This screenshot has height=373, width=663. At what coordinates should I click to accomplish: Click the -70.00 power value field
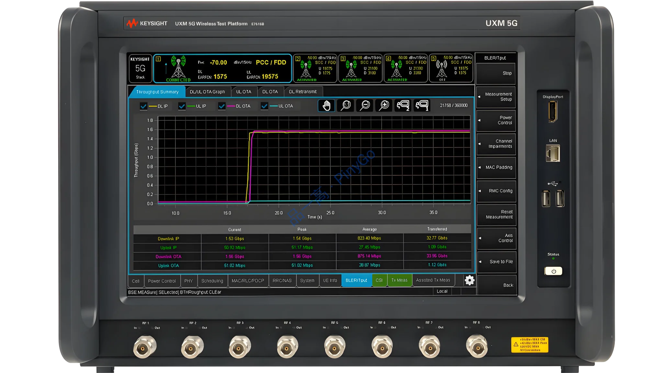(x=219, y=63)
